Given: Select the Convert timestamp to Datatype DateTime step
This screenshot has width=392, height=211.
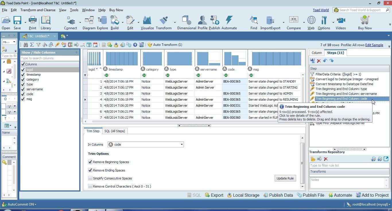Looking at the screenshot, I should point(344,84).
